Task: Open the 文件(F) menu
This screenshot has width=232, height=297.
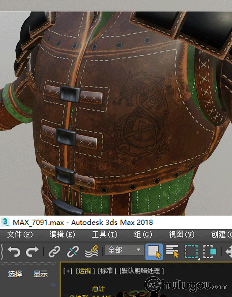Action: point(20,235)
